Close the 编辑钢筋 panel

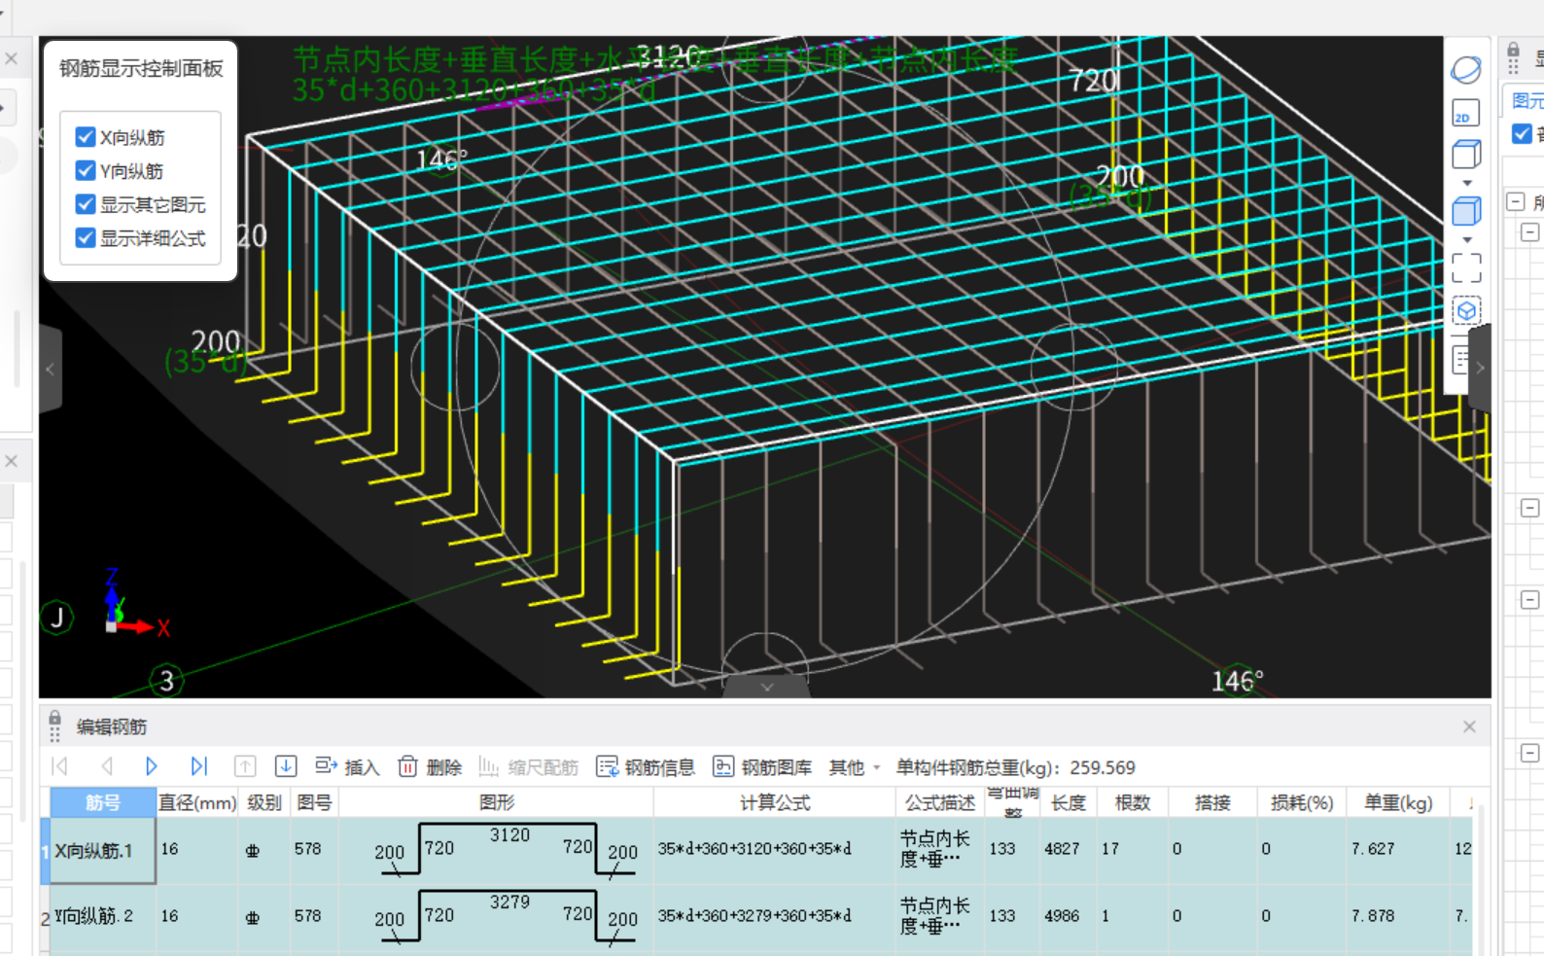(x=1469, y=726)
